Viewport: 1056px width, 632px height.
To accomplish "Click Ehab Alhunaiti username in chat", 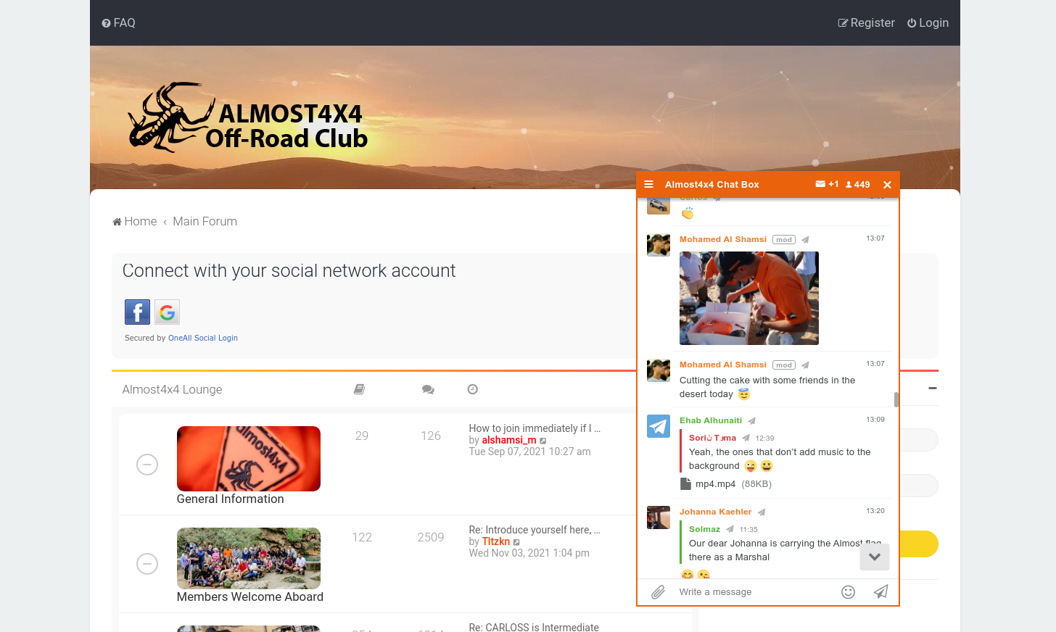I will click(711, 420).
